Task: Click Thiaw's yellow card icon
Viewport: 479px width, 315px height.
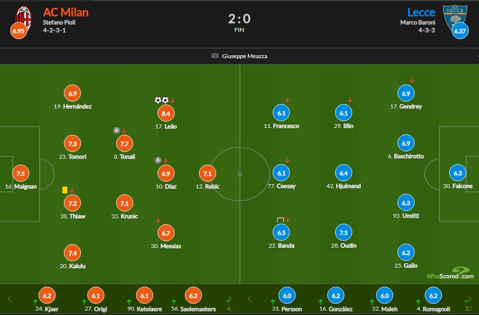Action: (x=65, y=190)
